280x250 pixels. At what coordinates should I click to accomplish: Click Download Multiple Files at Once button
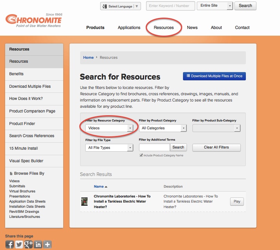point(214,76)
